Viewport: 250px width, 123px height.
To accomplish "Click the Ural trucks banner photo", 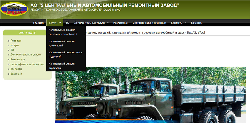I will coord(151,95).
